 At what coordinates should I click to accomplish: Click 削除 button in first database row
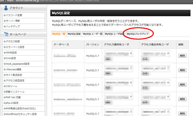point(182,56)
